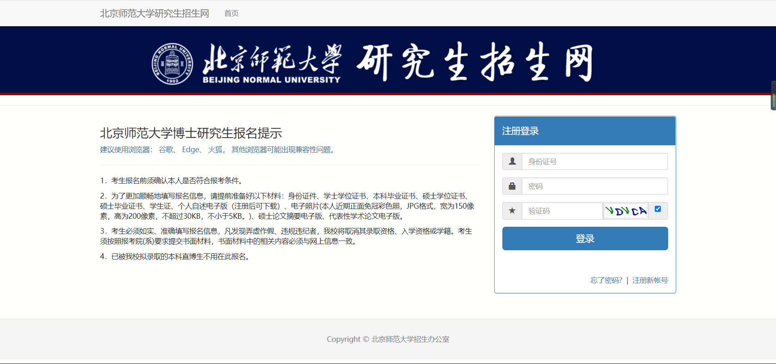Viewport: 776px width, 364px height.
Task: Click item 4 about 本科直博生不用在此报名
Action: pyautogui.click(x=176, y=256)
